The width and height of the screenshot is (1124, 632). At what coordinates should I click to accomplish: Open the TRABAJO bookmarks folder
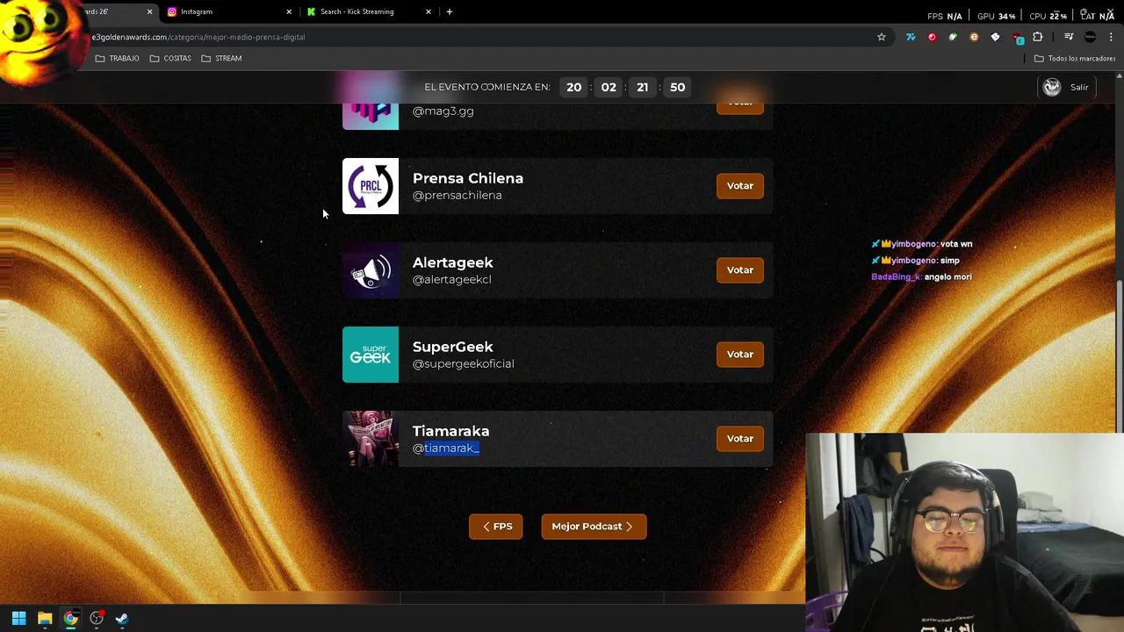point(117,58)
